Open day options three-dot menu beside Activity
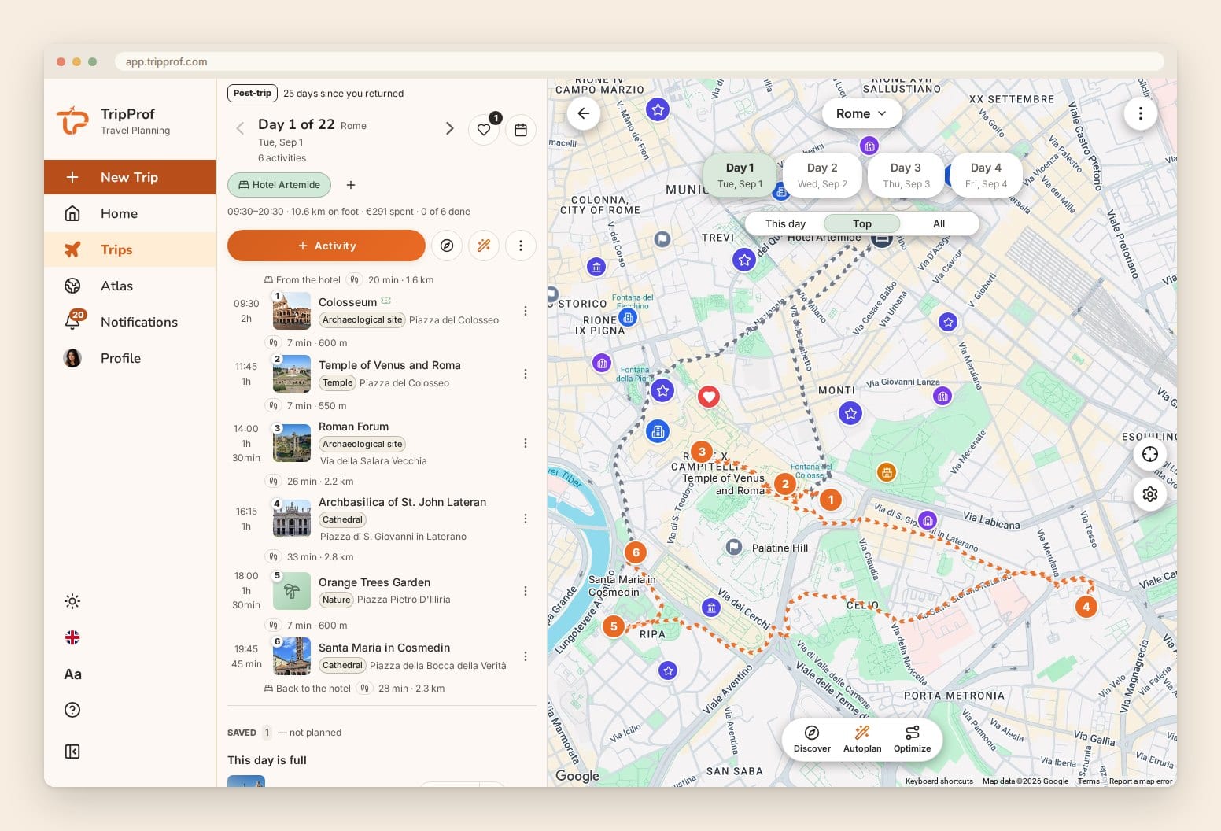 coord(521,246)
